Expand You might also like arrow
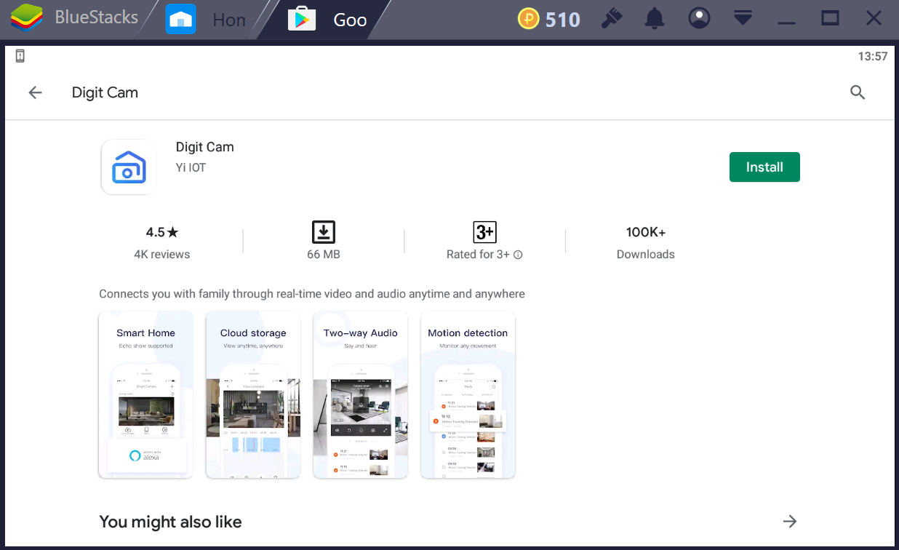 (790, 521)
